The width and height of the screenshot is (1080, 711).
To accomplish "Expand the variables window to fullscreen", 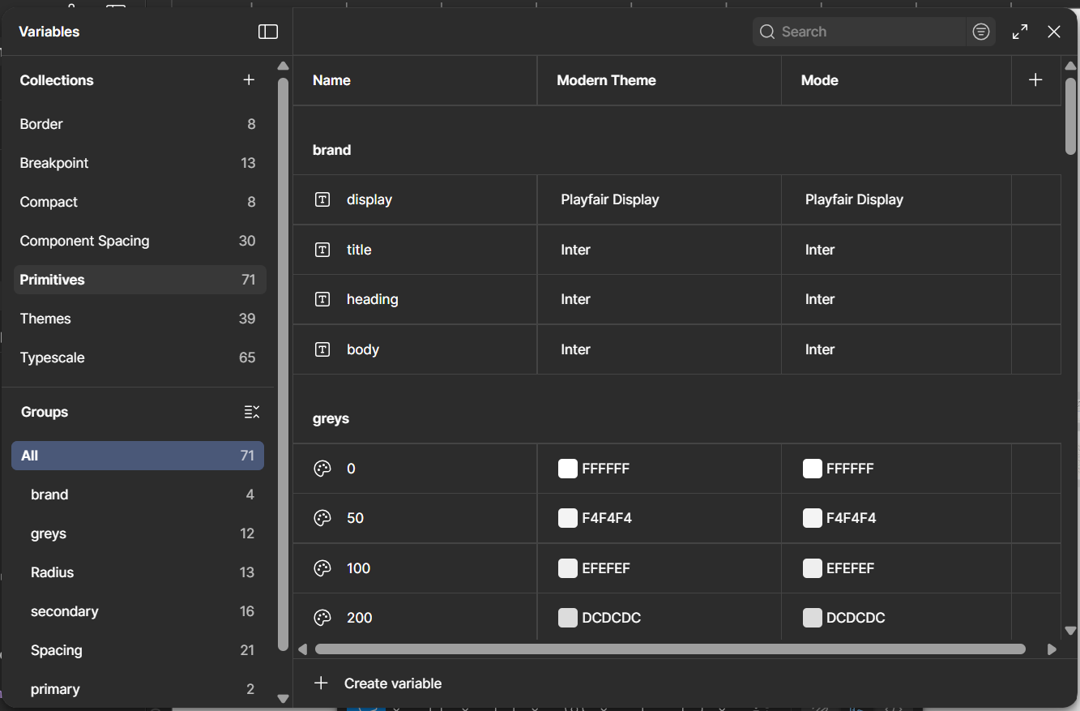I will click(x=1020, y=32).
